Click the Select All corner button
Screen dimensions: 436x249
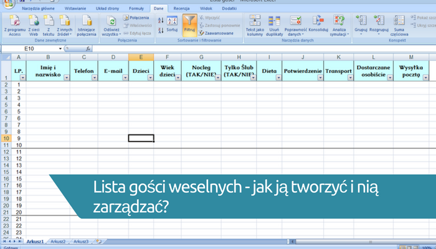click(6, 57)
